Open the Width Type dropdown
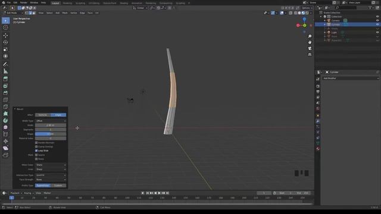 point(51,121)
